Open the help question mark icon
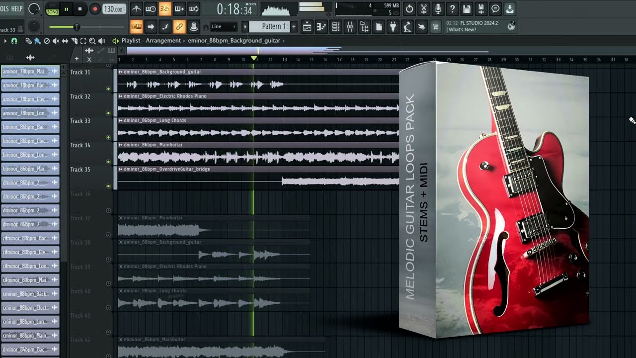 (452, 9)
